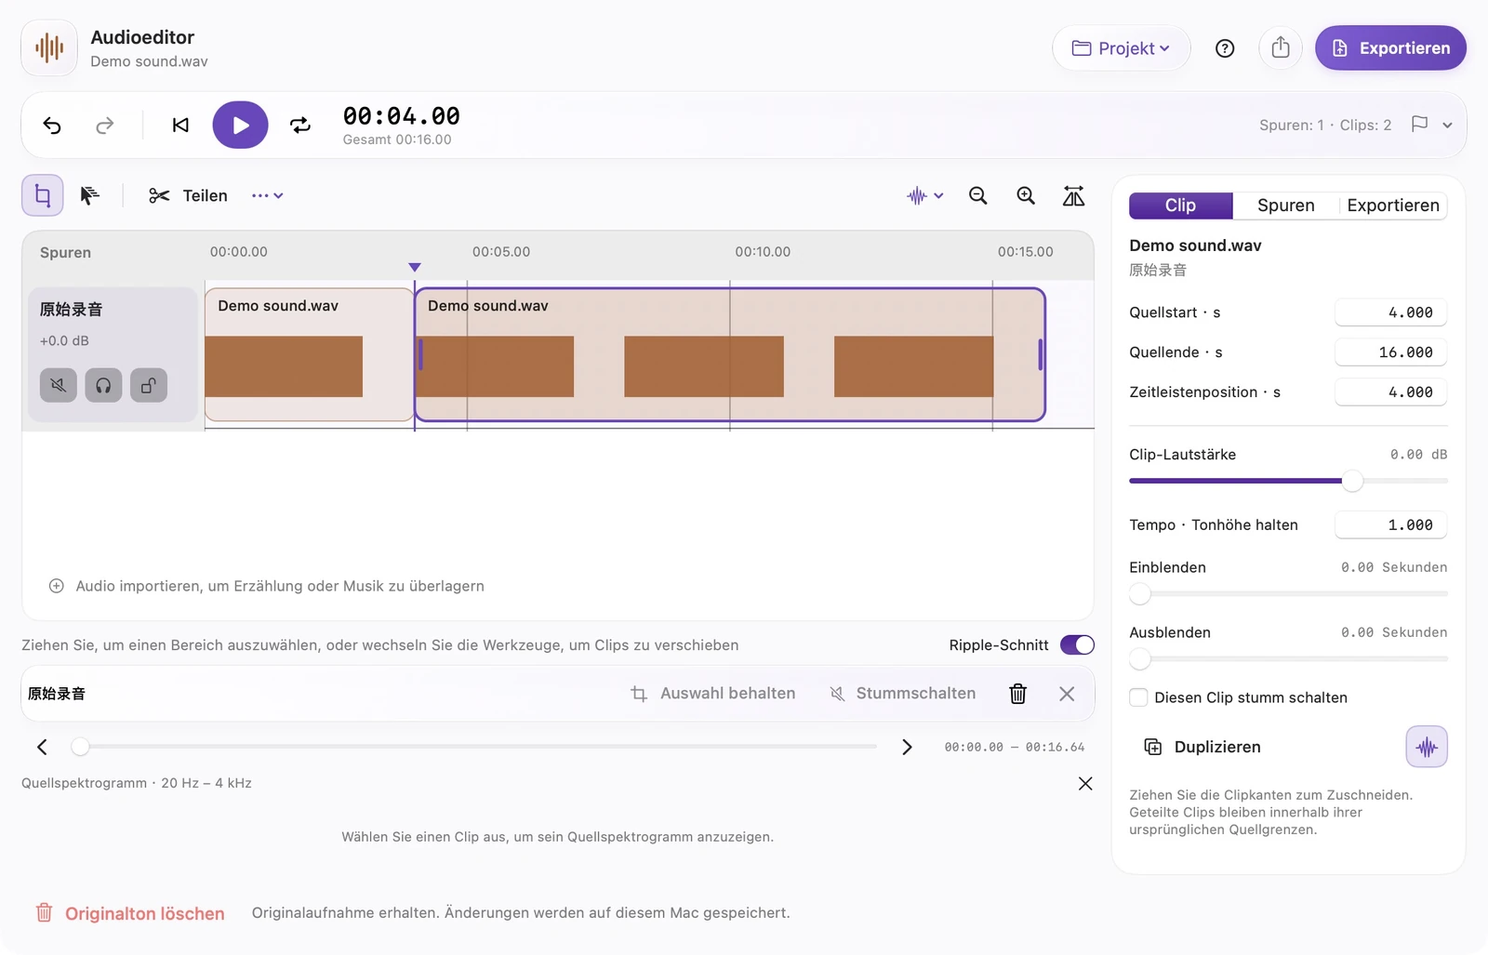
Task: Split clip with Teilen
Action: coord(188,195)
